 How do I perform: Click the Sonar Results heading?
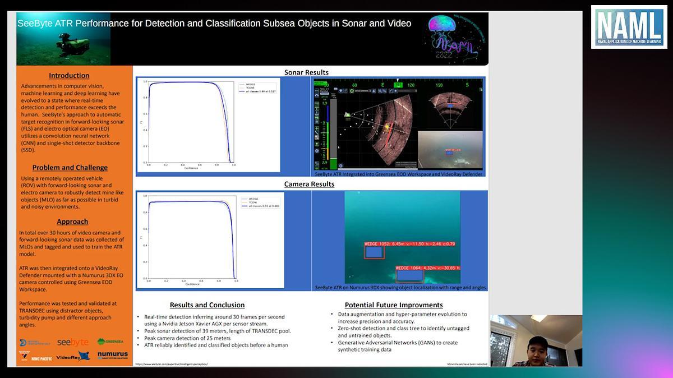306,72
